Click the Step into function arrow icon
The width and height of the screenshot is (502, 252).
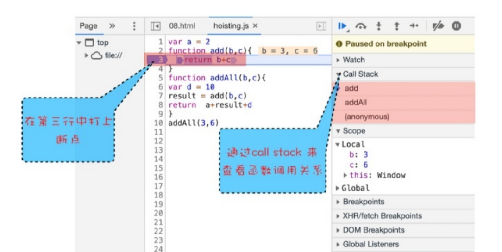click(379, 26)
